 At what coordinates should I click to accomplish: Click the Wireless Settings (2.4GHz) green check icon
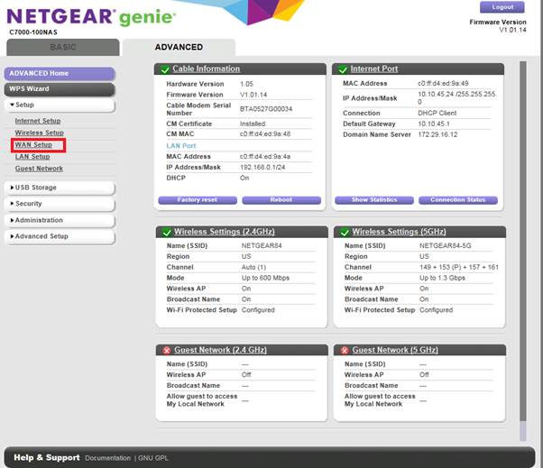[167, 233]
